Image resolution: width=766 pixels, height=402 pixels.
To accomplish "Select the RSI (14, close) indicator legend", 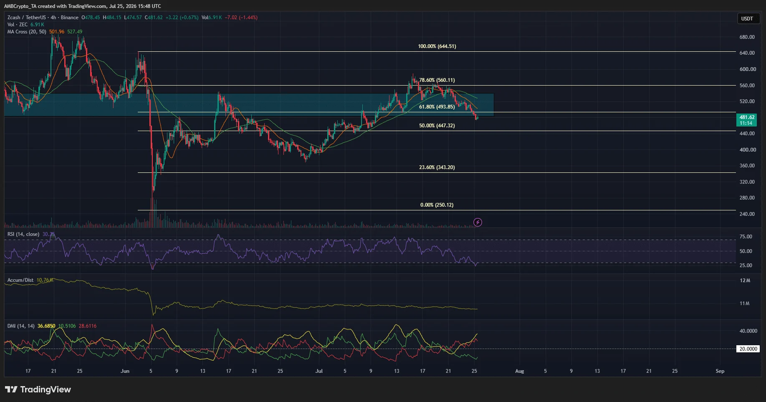I will [23, 234].
